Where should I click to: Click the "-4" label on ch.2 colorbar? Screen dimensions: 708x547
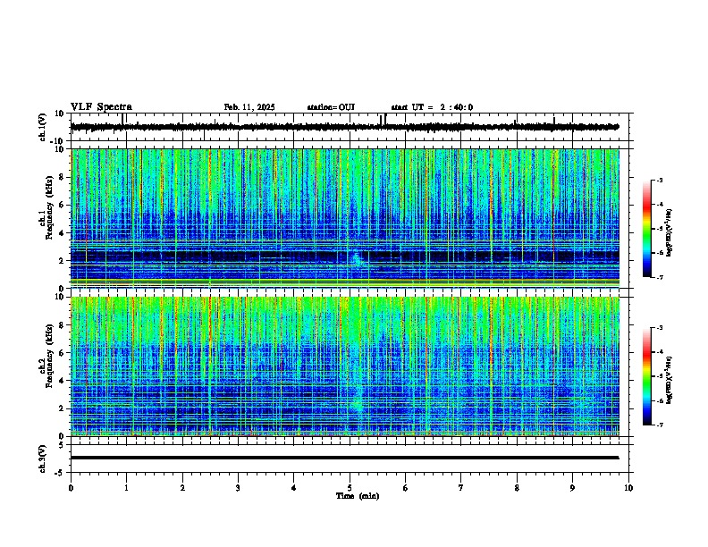click(660, 352)
